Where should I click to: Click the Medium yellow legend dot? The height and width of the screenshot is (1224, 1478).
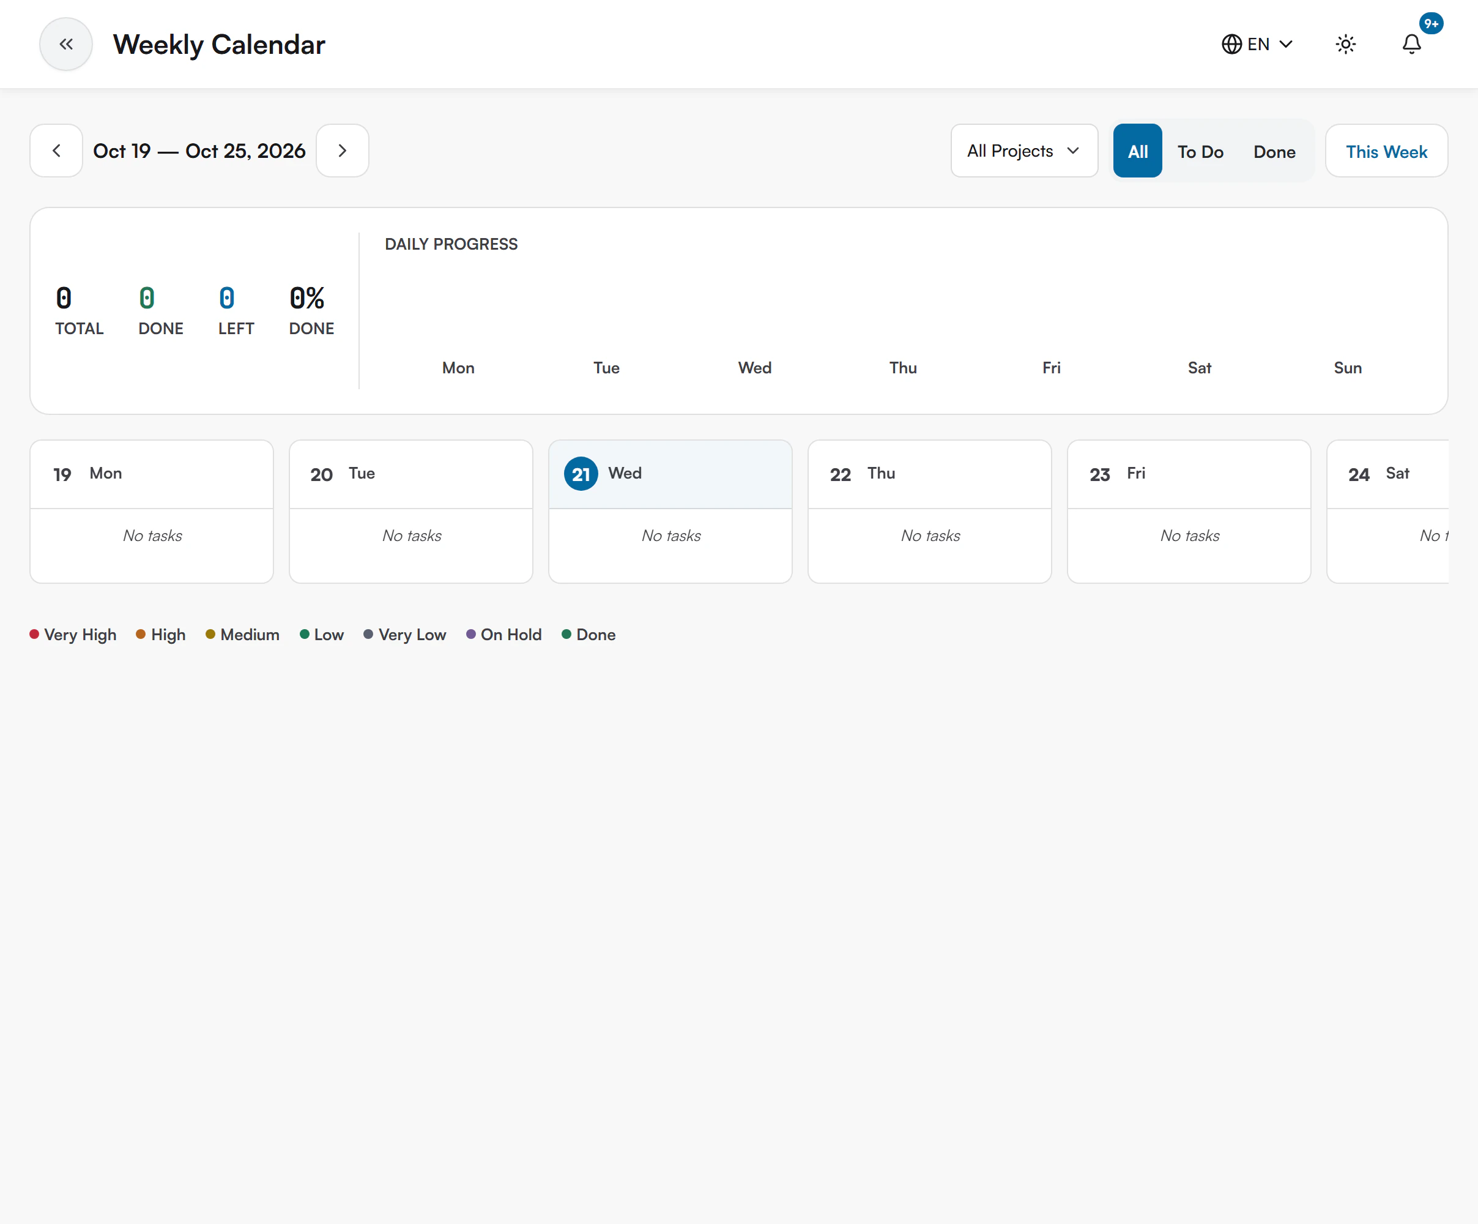click(210, 634)
